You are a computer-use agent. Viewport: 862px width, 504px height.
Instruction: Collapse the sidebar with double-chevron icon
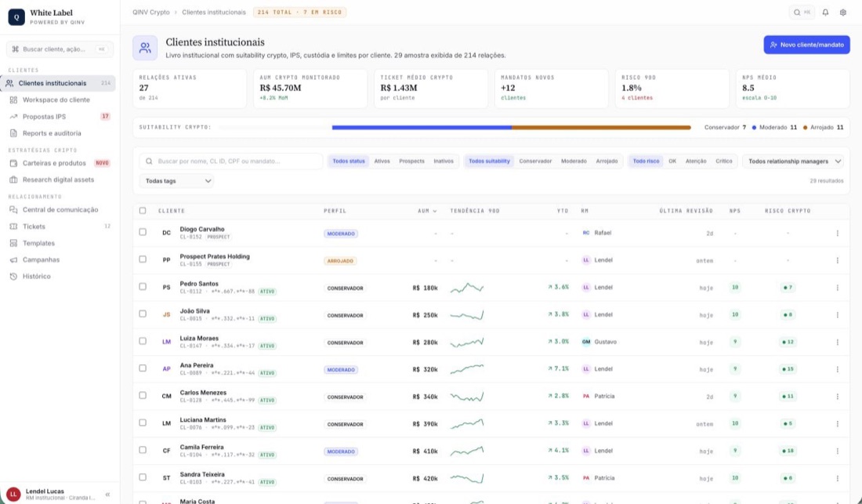click(108, 494)
